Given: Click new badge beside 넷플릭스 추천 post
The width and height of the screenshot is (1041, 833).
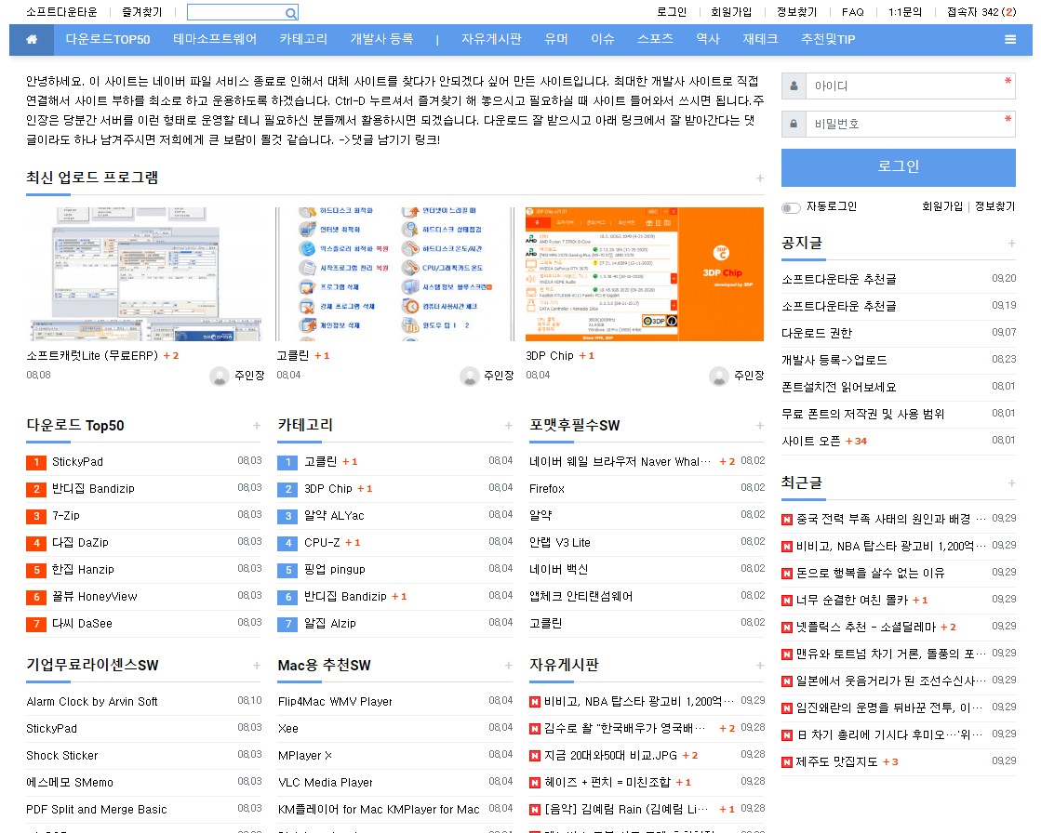Looking at the screenshot, I should click(787, 628).
